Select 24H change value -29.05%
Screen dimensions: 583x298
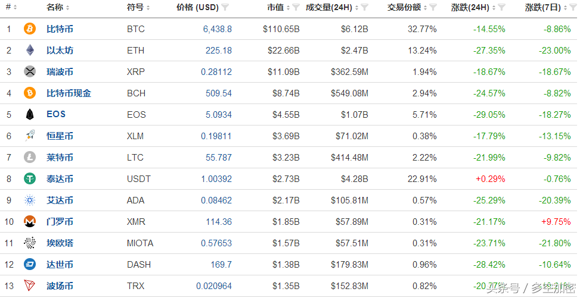coord(489,115)
